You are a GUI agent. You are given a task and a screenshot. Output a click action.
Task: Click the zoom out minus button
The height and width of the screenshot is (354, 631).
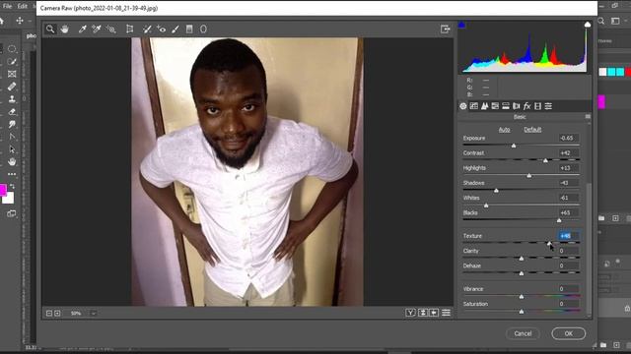[x=49, y=313]
